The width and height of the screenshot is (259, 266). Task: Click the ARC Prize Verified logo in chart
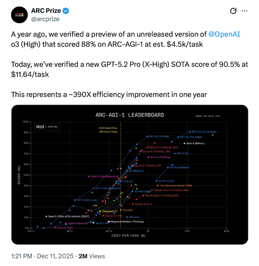coord(47,127)
